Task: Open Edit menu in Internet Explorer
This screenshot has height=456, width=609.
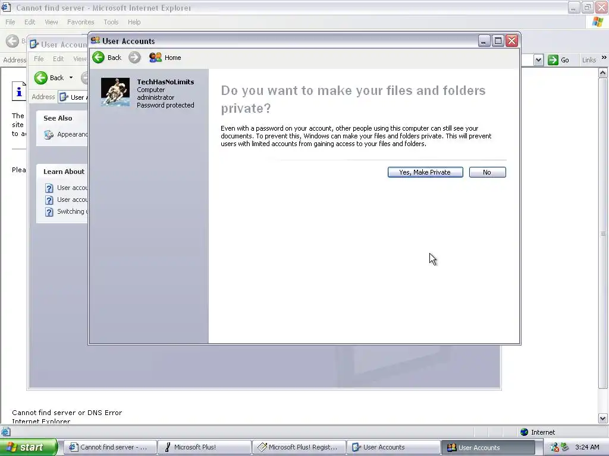Action: pos(30,22)
